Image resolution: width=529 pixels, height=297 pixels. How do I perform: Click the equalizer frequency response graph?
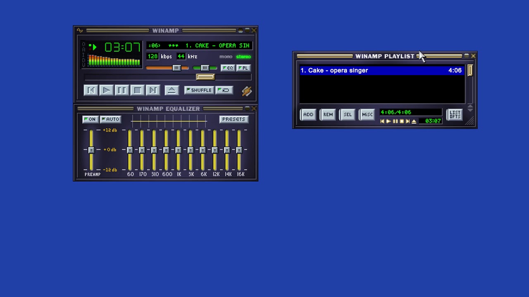coord(169,121)
